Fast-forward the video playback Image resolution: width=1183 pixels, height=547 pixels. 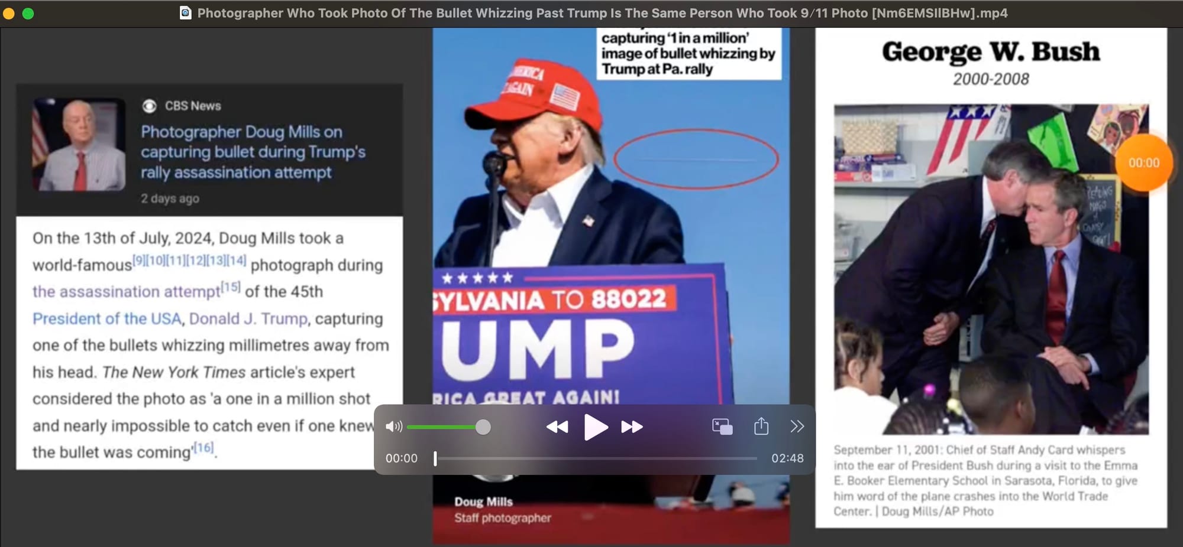(632, 427)
